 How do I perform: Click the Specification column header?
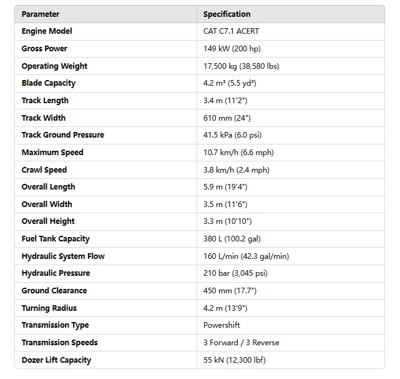[227, 14]
